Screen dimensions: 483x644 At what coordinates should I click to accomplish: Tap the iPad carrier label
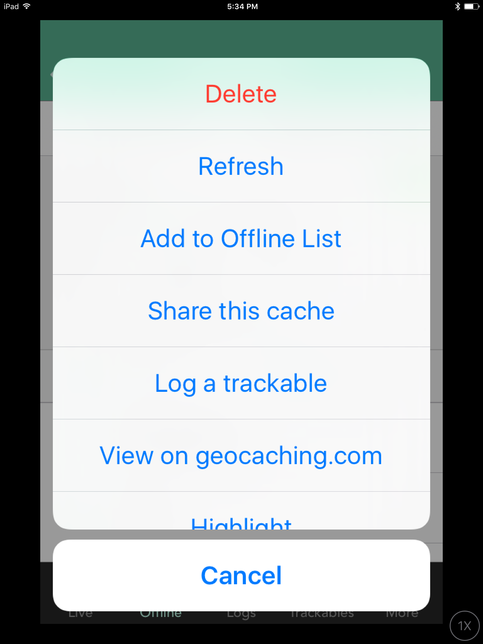11,6
